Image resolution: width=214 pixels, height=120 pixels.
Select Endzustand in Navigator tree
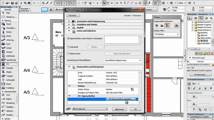[205, 43]
